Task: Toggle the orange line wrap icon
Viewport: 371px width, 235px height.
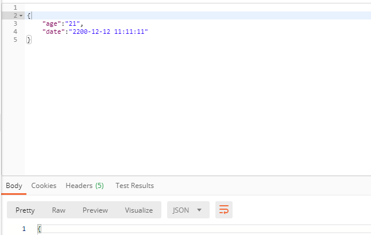Action: coord(223,210)
